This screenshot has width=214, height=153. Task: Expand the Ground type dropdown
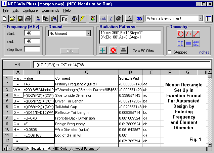tap(88, 33)
